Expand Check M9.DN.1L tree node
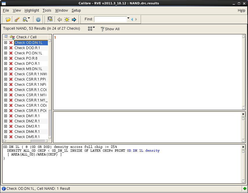This screenshot has height=193, width=248. [6, 69]
